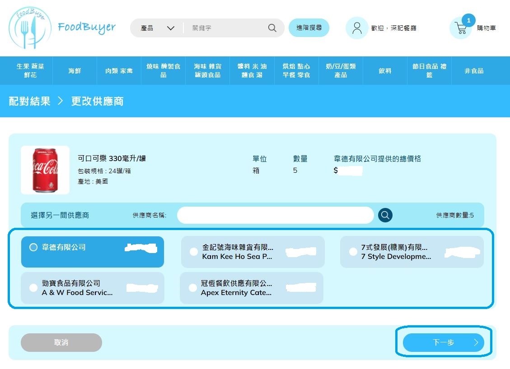
Task: Open the 生果 蔬菜 鮮花 menu
Action: [30, 70]
